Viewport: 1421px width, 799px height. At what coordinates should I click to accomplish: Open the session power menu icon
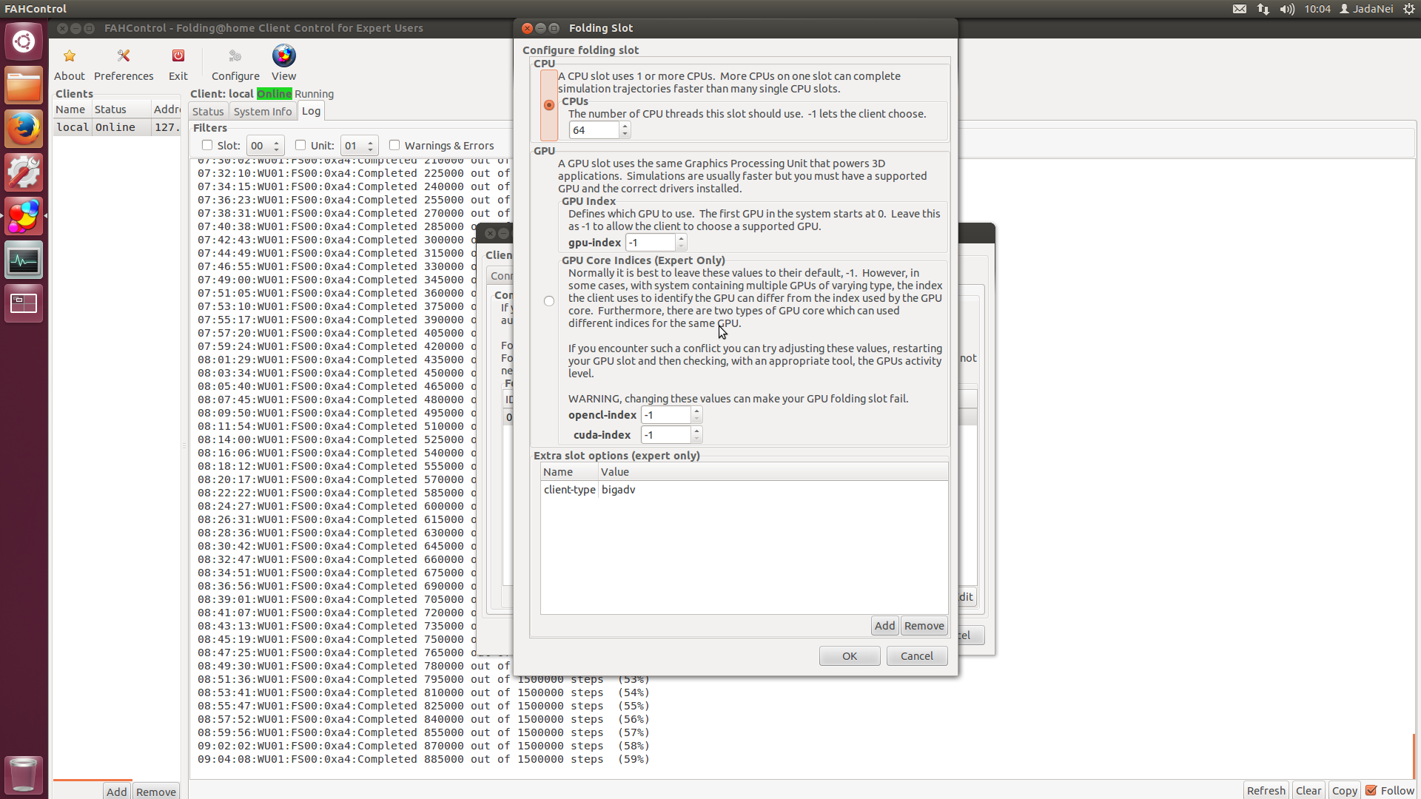point(1409,9)
